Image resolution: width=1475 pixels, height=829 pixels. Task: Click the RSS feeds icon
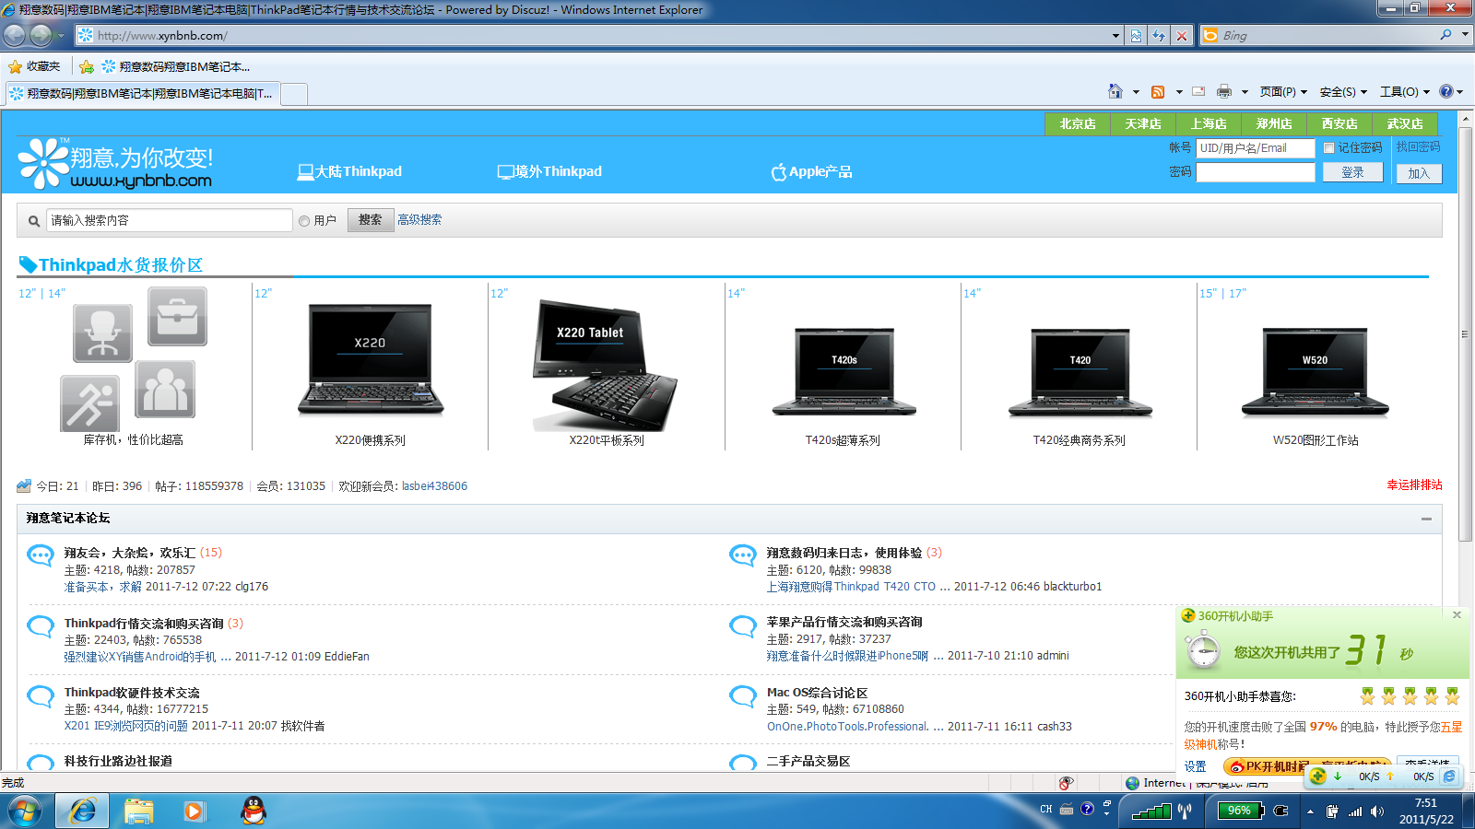1158,92
